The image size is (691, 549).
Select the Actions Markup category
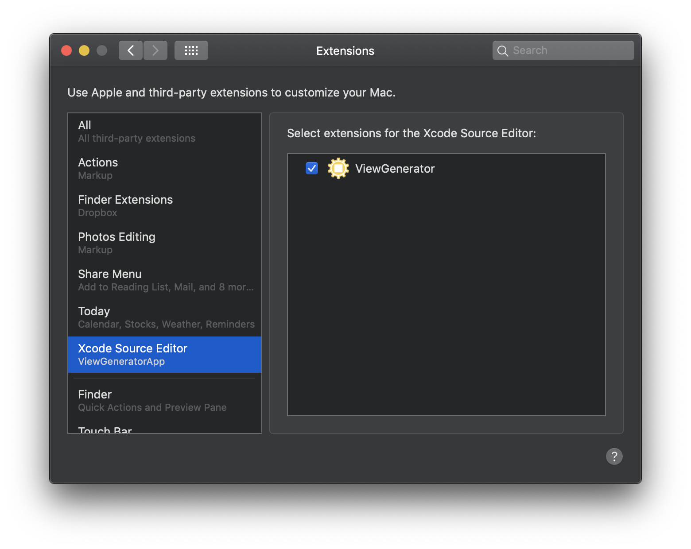pos(165,169)
